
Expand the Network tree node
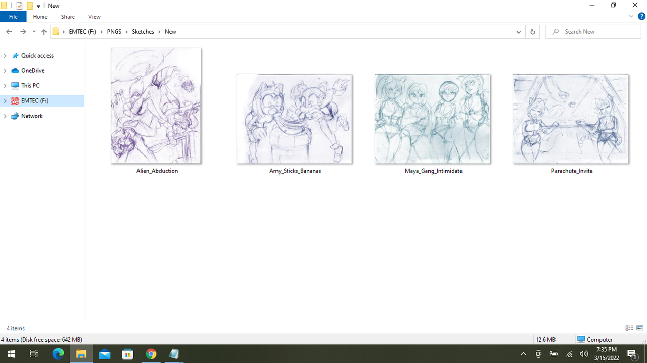tap(5, 116)
